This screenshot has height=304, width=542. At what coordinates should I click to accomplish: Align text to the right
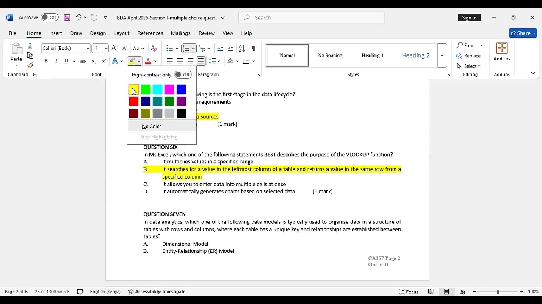tap(190, 61)
